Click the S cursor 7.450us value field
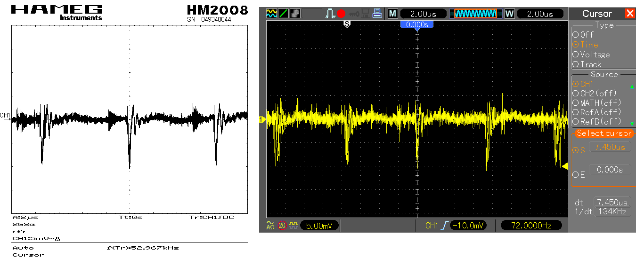The height and width of the screenshot is (258, 636). (x=610, y=147)
